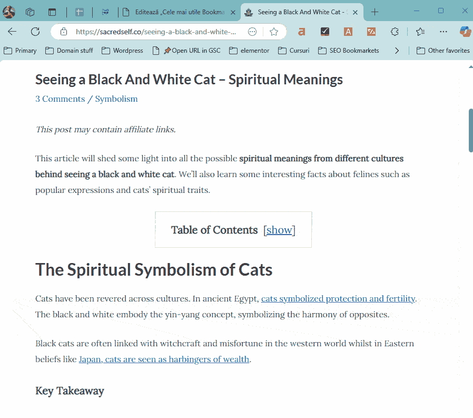Viewport: 473px width, 418px height.
Task: Show the Table of Contents
Action: coord(279,230)
